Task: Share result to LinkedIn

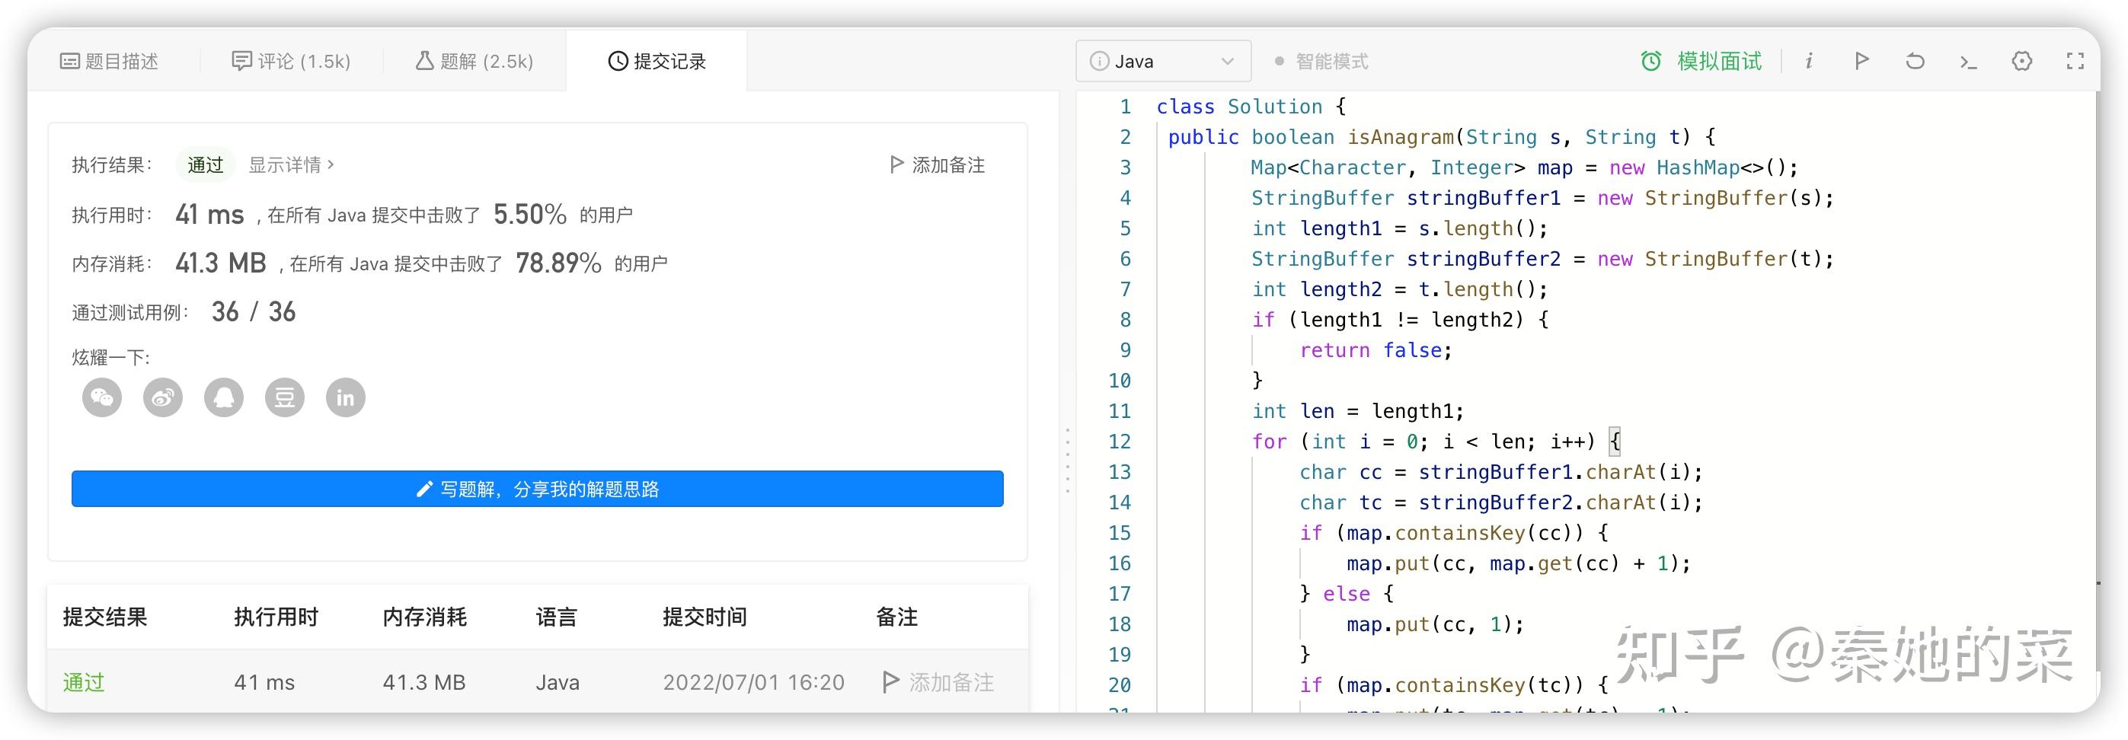Action: click(345, 398)
